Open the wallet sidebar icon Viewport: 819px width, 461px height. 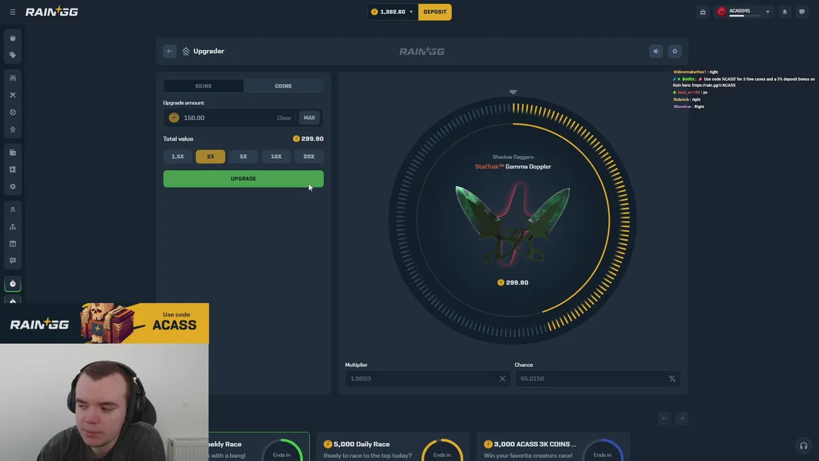[x=12, y=152]
